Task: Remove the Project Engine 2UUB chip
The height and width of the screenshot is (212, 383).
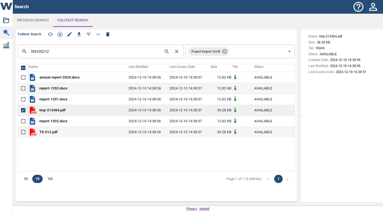Action: (x=225, y=51)
